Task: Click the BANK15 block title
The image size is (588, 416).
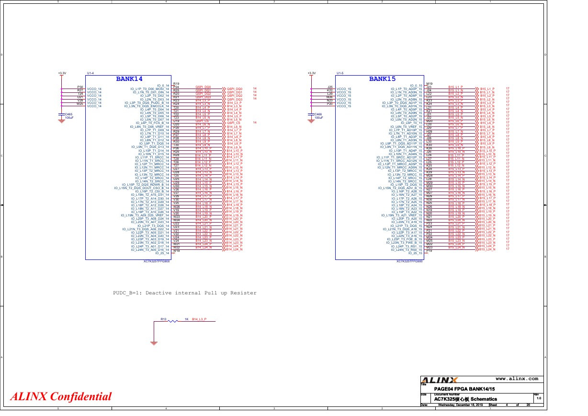Action: pos(382,79)
